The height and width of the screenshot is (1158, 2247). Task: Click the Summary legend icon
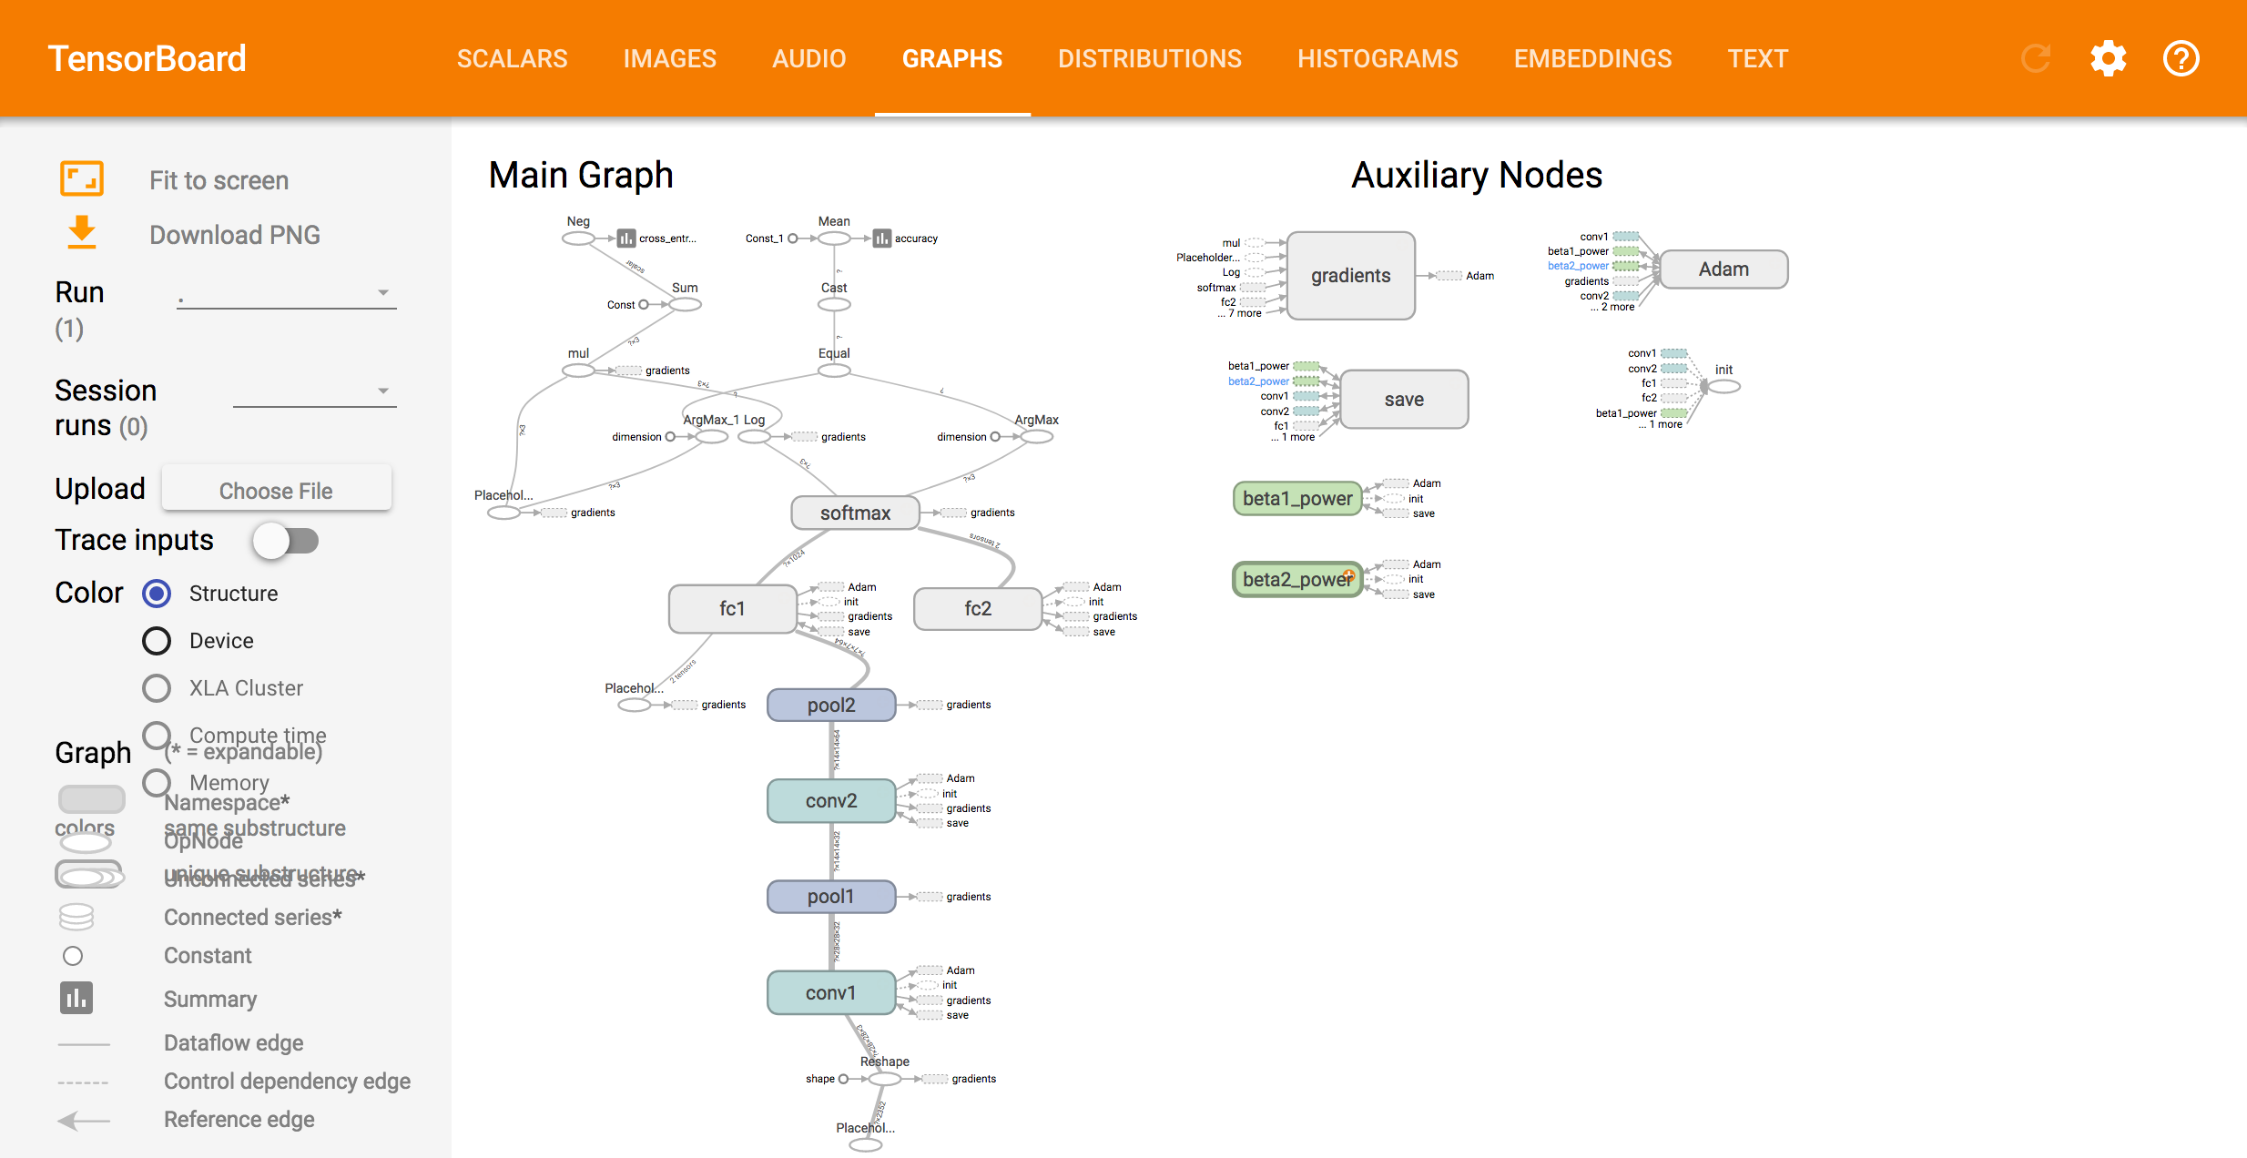[76, 998]
